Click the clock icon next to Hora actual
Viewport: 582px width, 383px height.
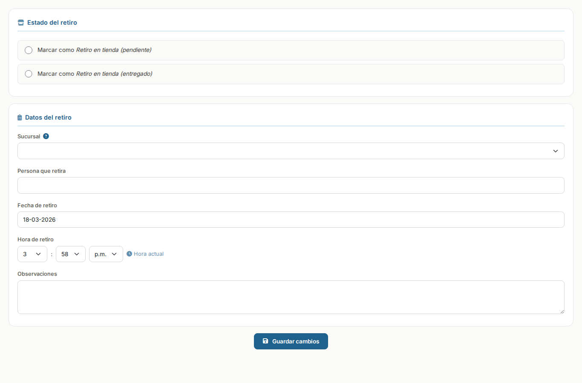pyautogui.click(x=129, y=254)
